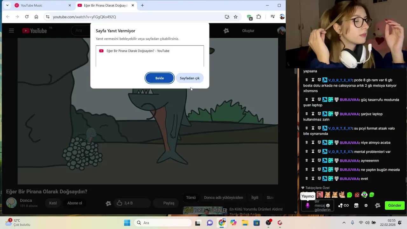Image resolution: width=407 pixels, height=229 pixels.
Task: Timeout the user on ayneeennn message
Action: 313,161
